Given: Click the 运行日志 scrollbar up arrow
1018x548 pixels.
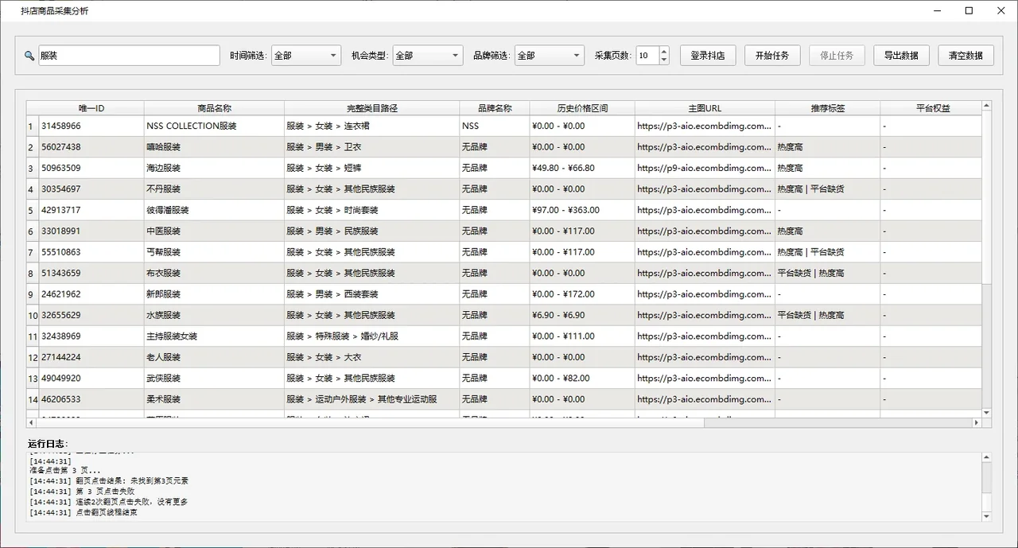Looking at the screenshot, I should 987,457.
